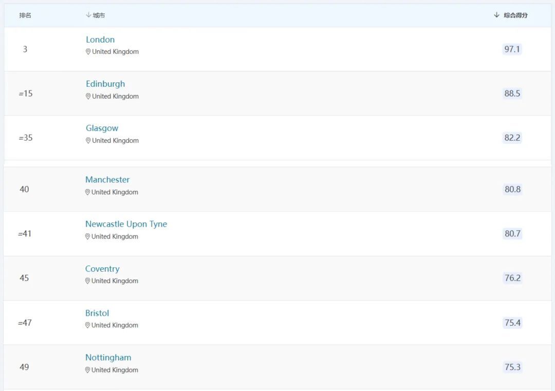Open the London city link
Screen dimensions: 555x391
point(100,40)
